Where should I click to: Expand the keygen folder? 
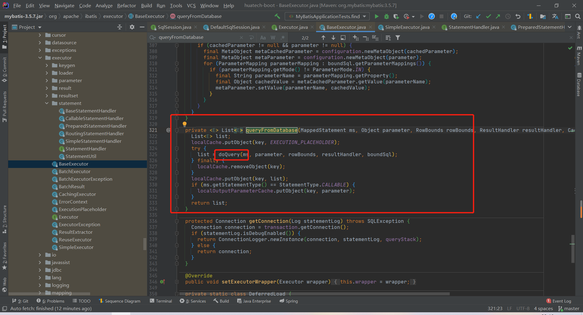tap(47, 65)
